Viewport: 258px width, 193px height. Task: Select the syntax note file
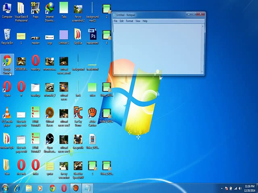50,168
